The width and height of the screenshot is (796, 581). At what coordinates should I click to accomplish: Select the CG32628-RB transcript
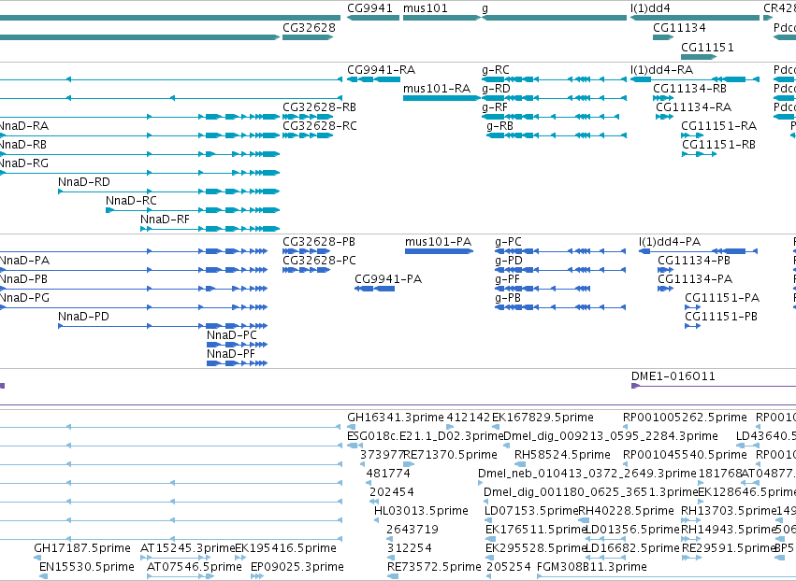[308, 117]
